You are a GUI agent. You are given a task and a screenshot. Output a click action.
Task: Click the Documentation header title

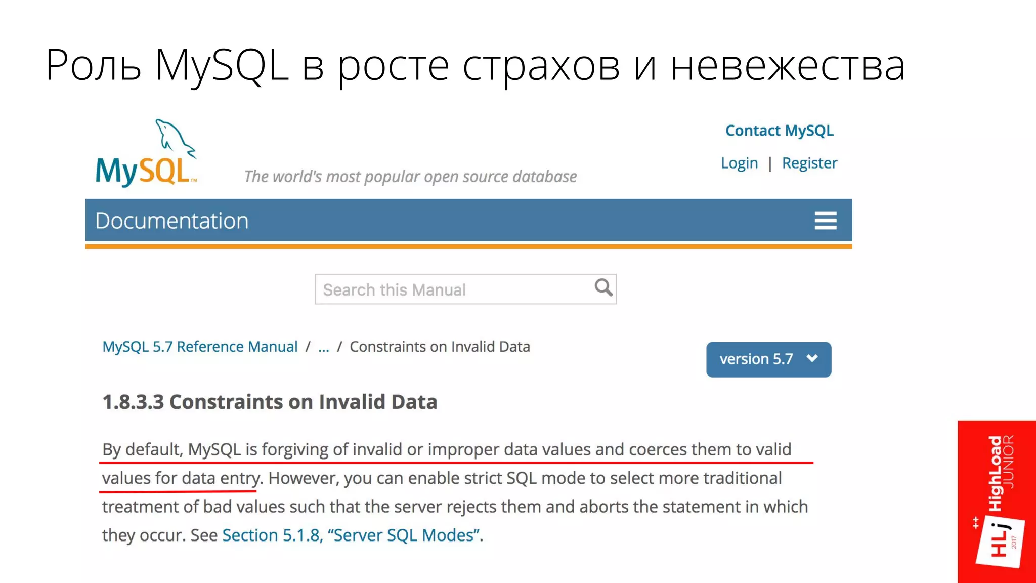click(172, 221)
